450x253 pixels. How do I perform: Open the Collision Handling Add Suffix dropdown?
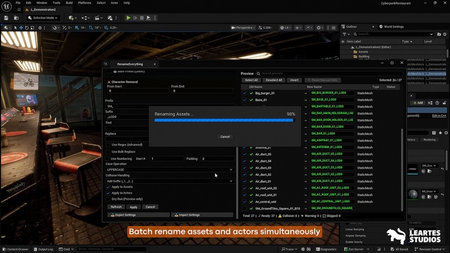[x=169, y=181]
